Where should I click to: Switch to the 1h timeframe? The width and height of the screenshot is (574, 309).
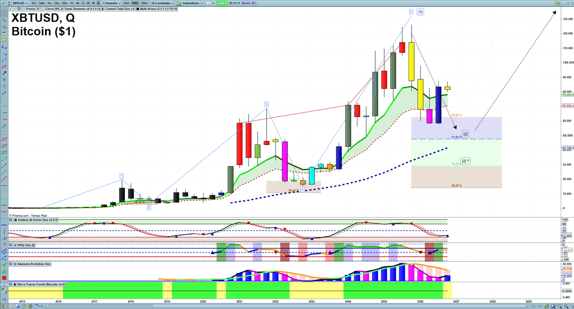pyautogui.click(x=72, y=3)
